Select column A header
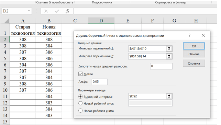Screen dimensions: 221x125 tap(23, 21)
